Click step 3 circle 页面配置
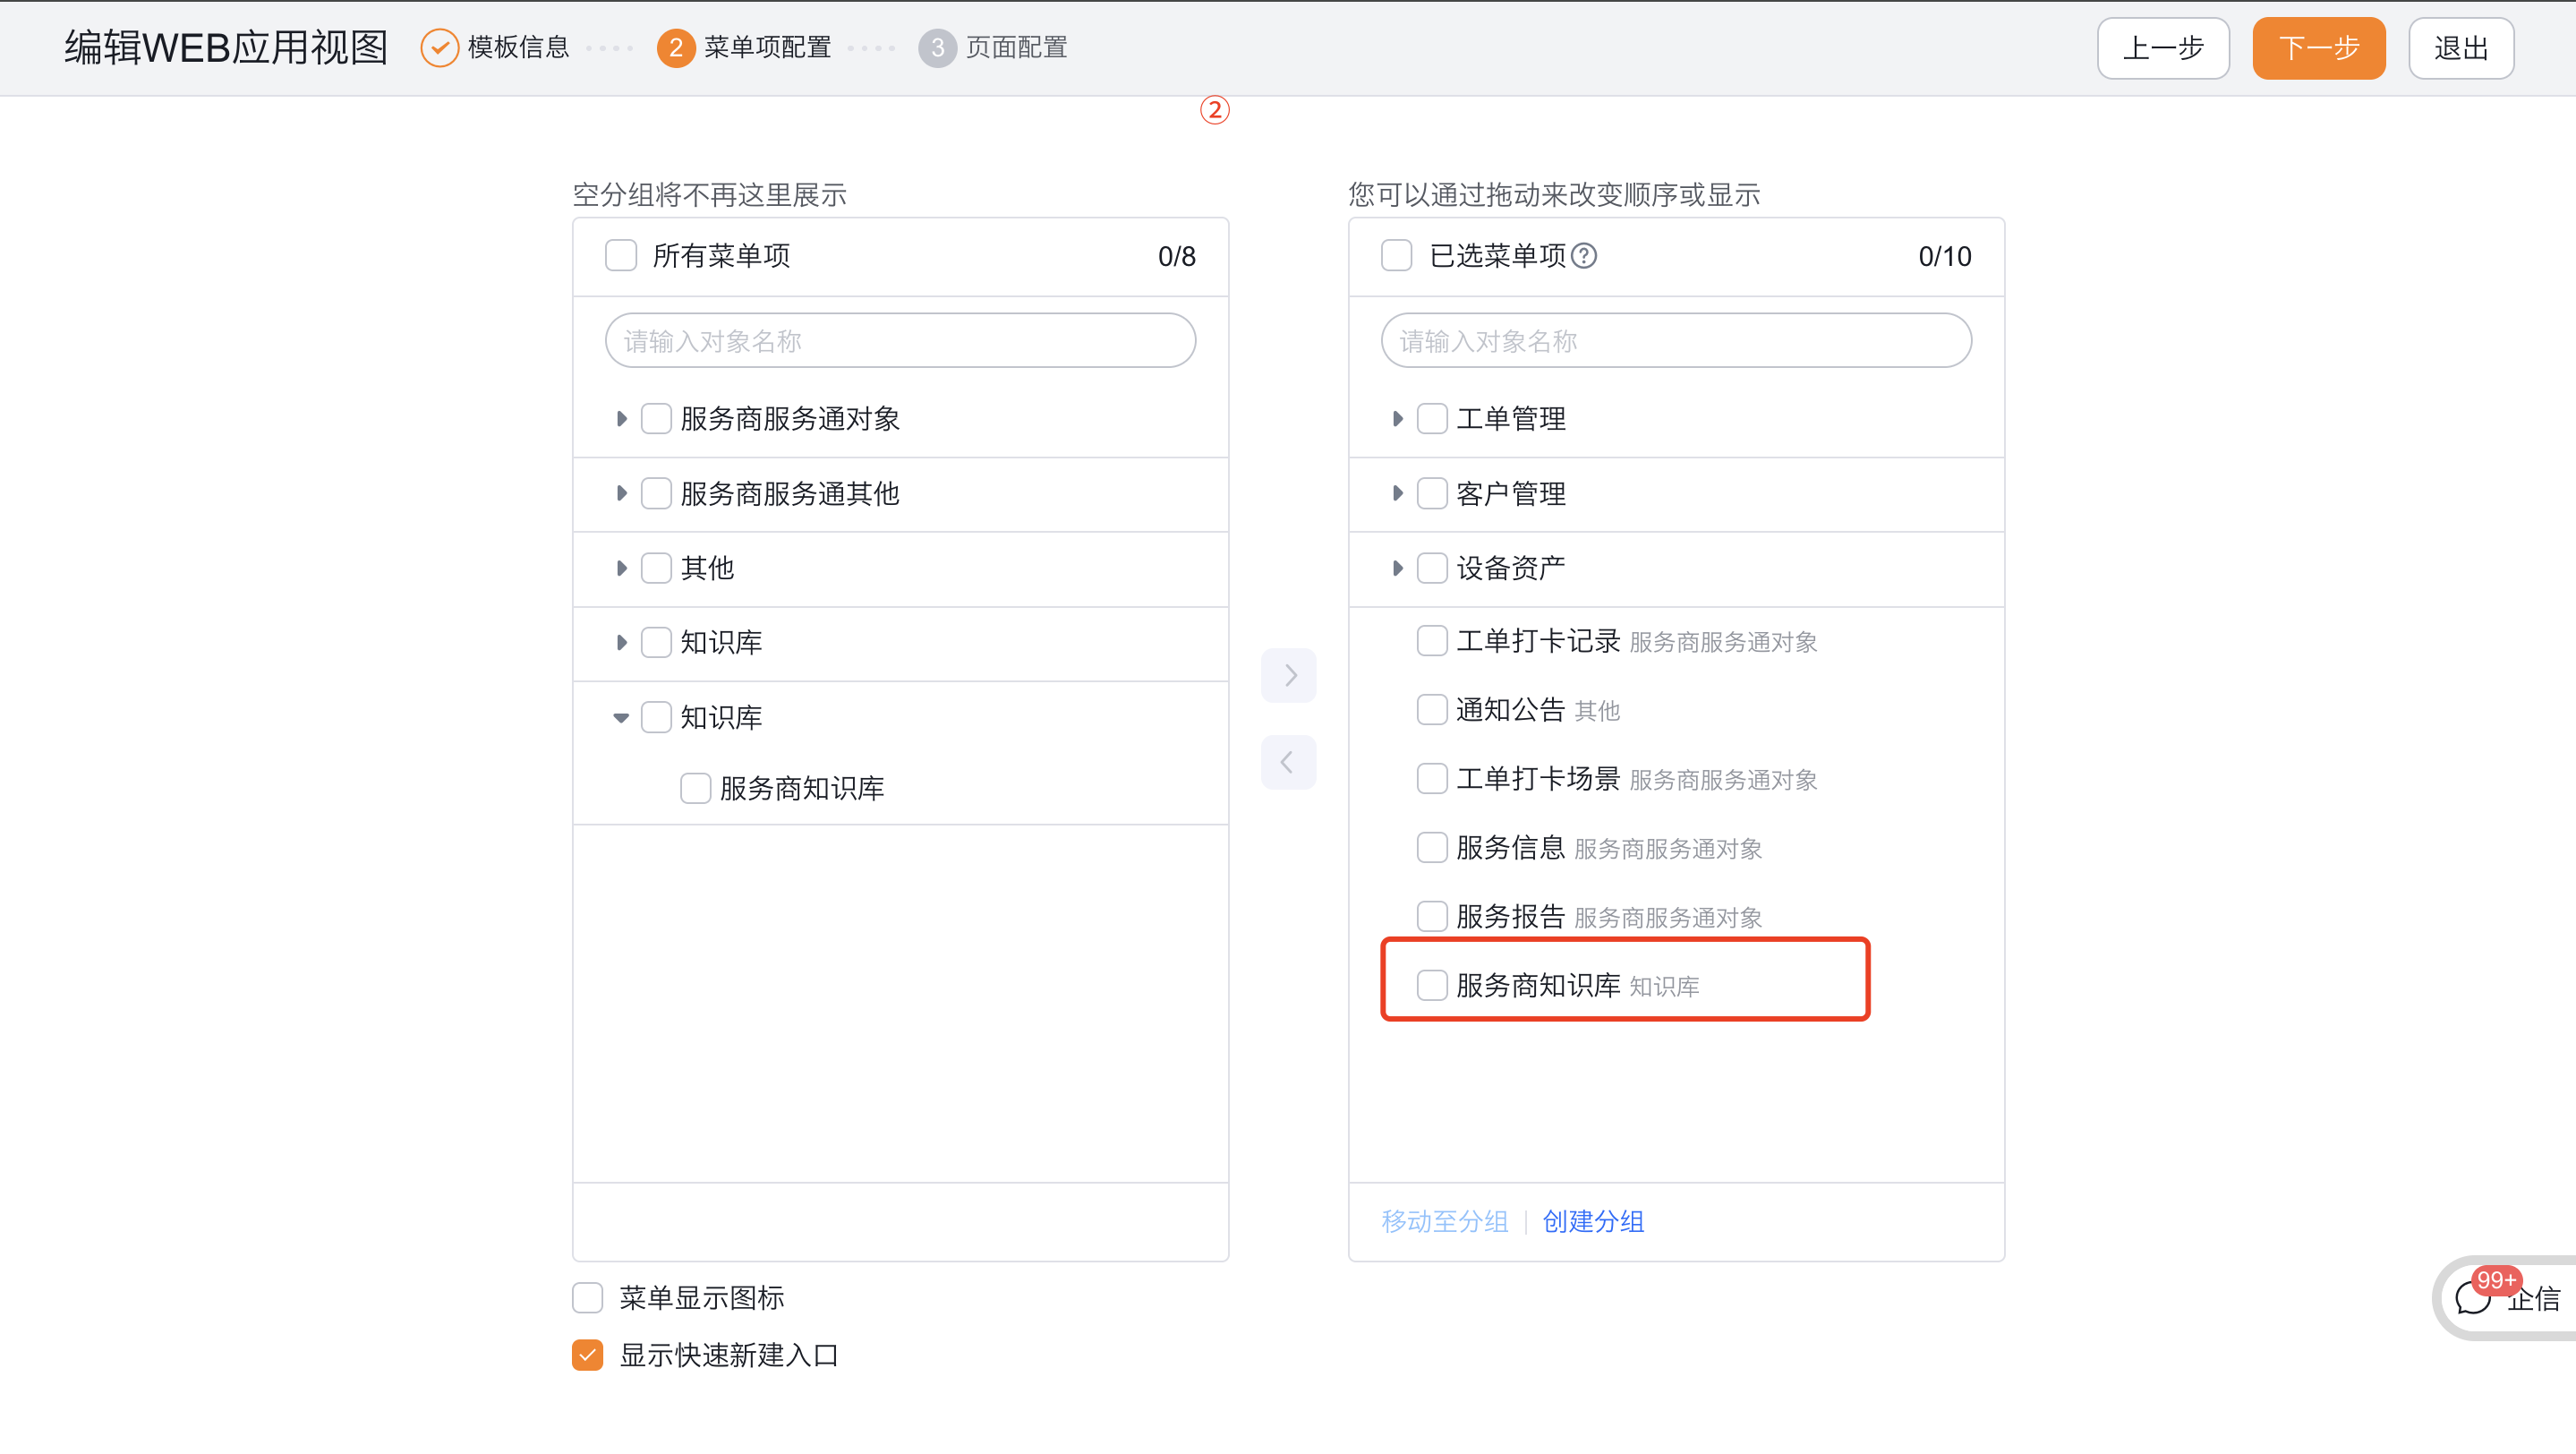2576x1454 pixels. click(x=937, y=47)
